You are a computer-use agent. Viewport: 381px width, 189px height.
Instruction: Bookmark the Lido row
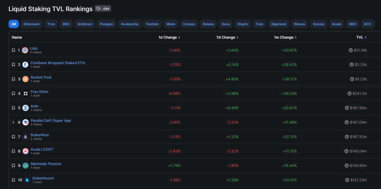pyautogui.click(x=13, y=50)
